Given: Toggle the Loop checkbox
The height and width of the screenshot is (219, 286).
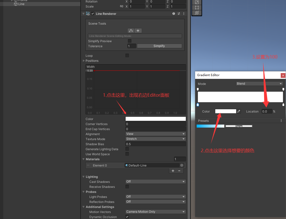Looking at the screenshot, I should (x=127, y=56).
